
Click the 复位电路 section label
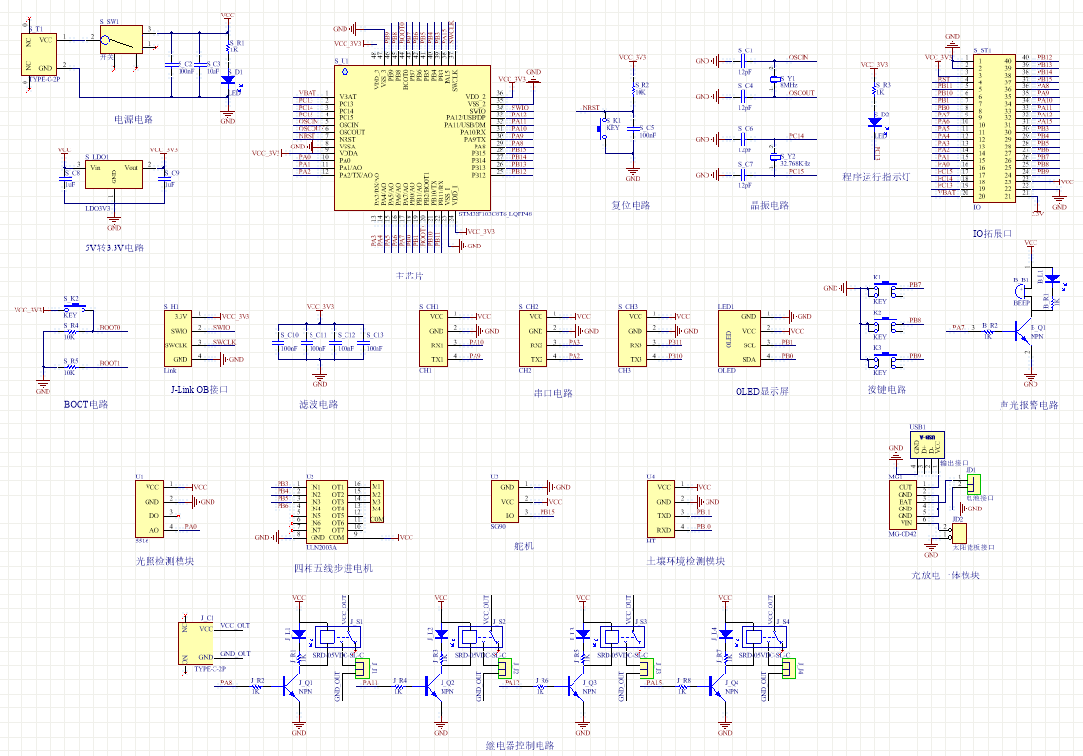(632, 205)
